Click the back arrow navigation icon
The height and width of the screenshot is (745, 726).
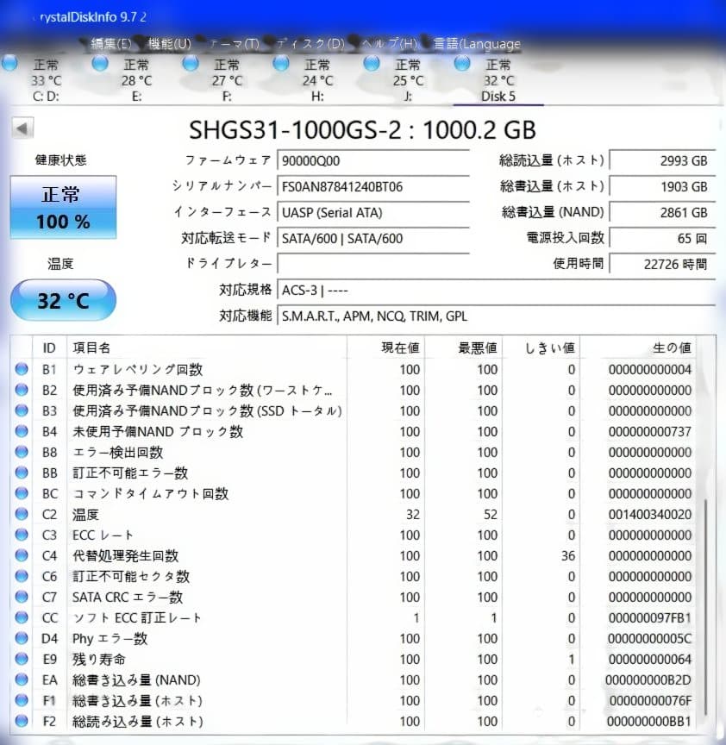click(21, 127)
